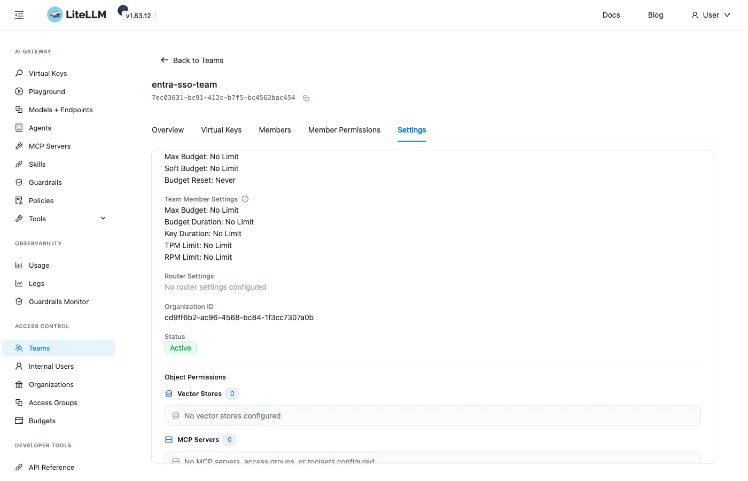Open the Docs link

pos(611,15)
